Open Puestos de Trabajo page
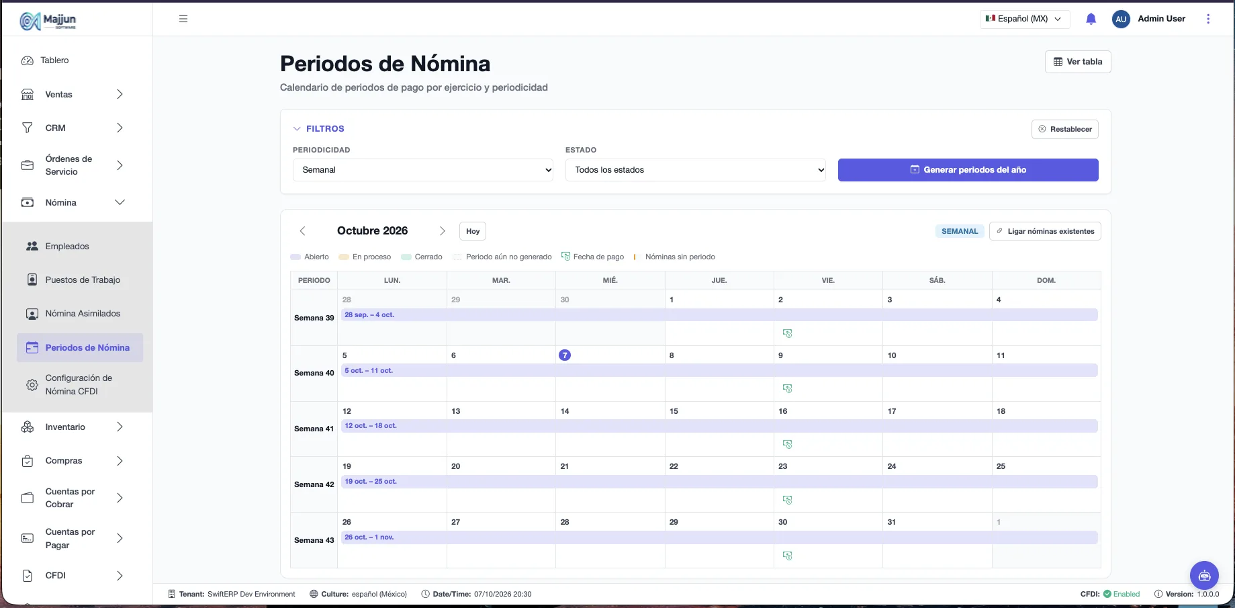Image resolution: width=1235 pixels, height=608 pixels. [83, 279]
